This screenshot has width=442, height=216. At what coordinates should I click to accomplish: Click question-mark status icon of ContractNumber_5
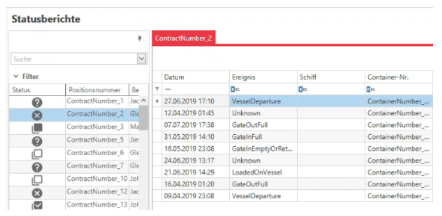37,141
